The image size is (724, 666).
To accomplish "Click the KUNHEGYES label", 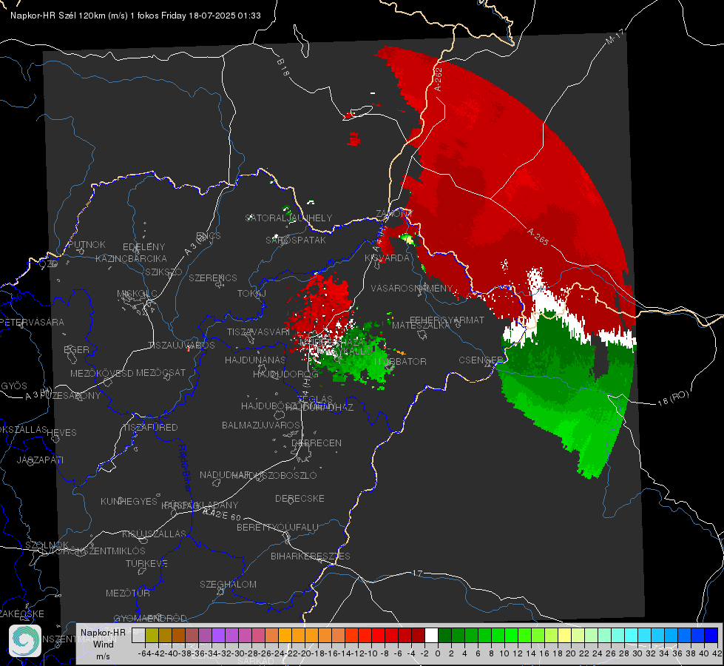I will (129, 502).
